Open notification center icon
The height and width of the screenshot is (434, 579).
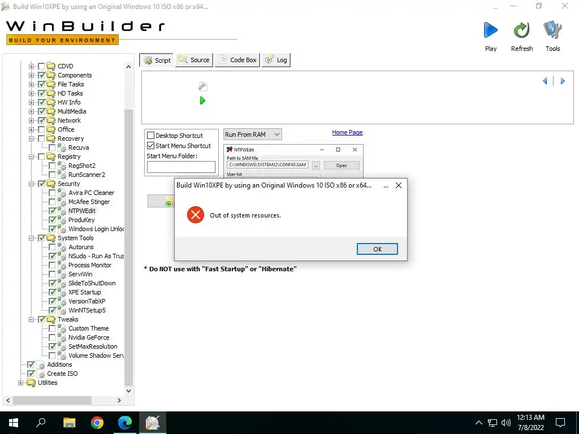coord(560,423)
